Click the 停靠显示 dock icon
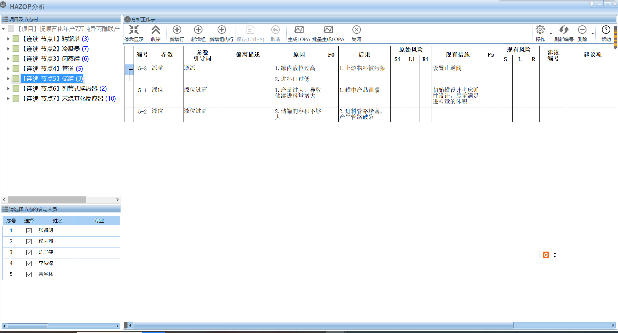This screenshot has height=333, width=618. [134, 30]
